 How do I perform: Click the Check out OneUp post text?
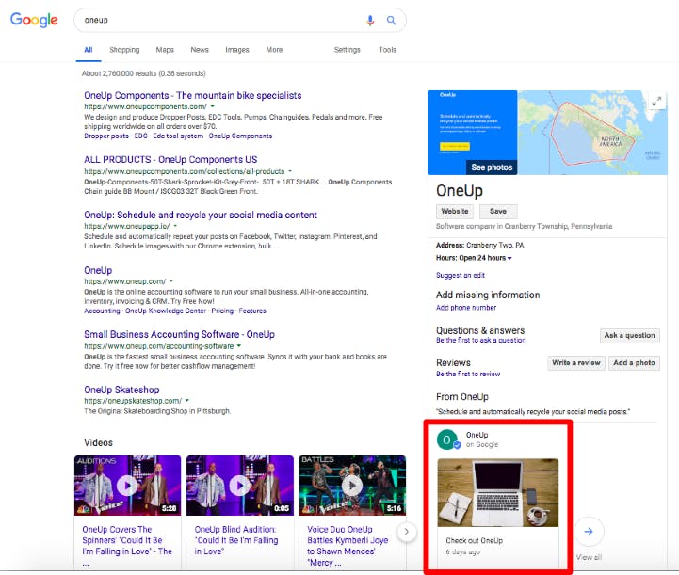coord(475,541)
